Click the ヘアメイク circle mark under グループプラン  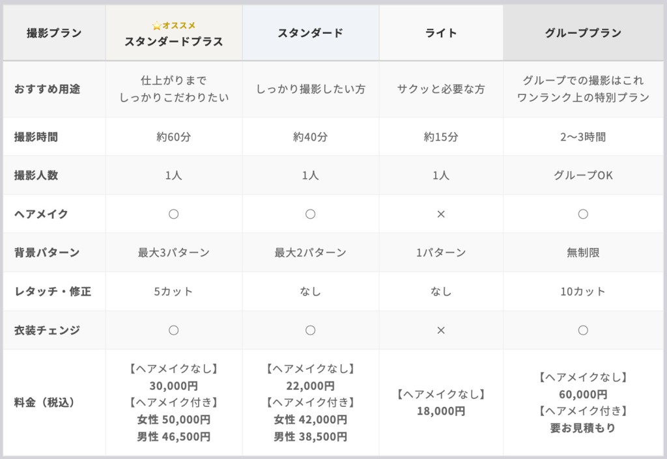tap(583, 214)
